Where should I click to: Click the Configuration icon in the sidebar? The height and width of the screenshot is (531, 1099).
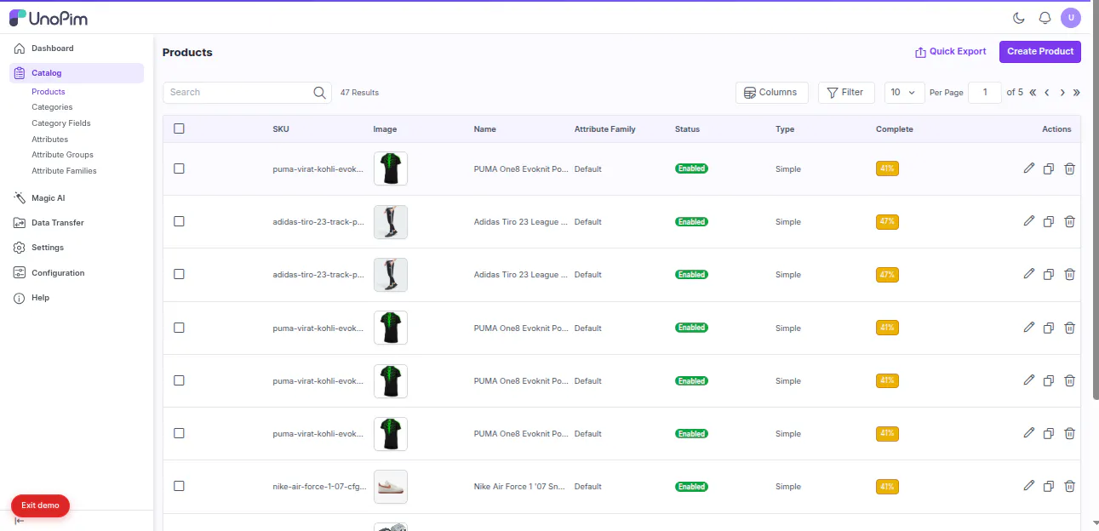coord(20,273)
